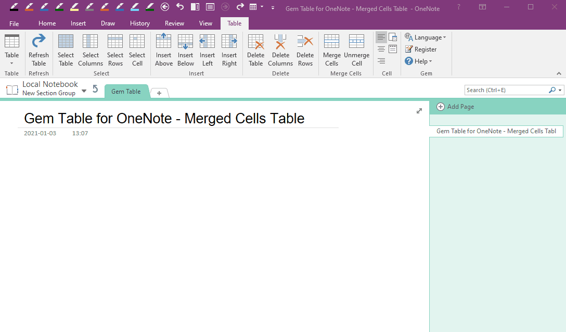Select the gray pen
Image resolution: width=566 pixels, height=332 pixels.
(x=89, y=7)
